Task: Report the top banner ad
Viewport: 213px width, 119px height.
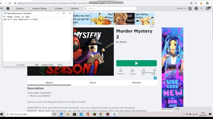Action: coord(152,26)
